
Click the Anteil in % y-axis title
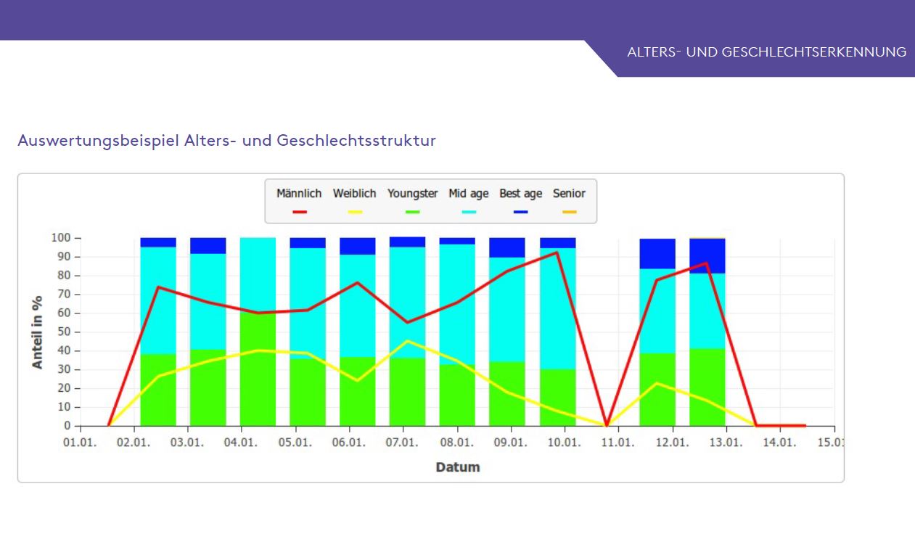pos(37,332)
